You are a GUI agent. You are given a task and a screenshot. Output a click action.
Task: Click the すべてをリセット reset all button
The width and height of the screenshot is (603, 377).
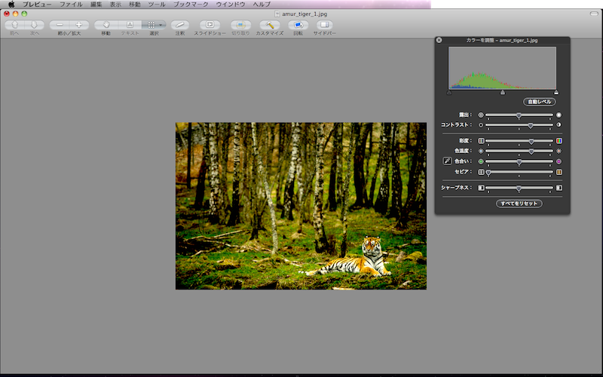(519, 204)
